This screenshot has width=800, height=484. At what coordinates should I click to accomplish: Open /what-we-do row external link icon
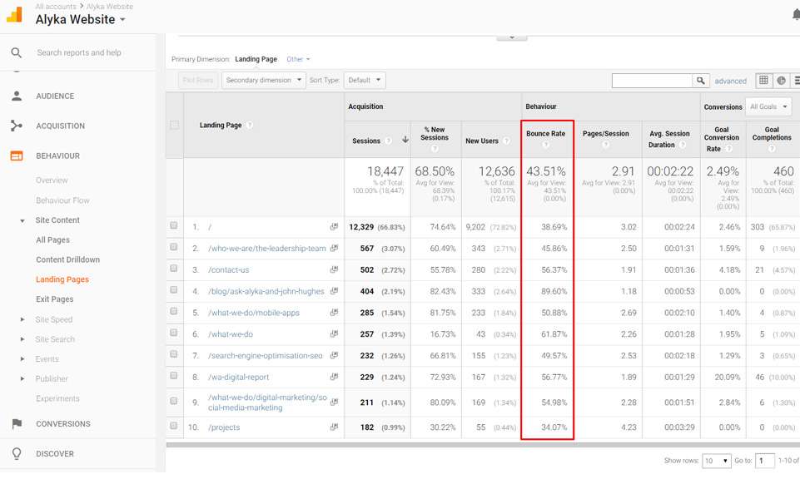334,333
